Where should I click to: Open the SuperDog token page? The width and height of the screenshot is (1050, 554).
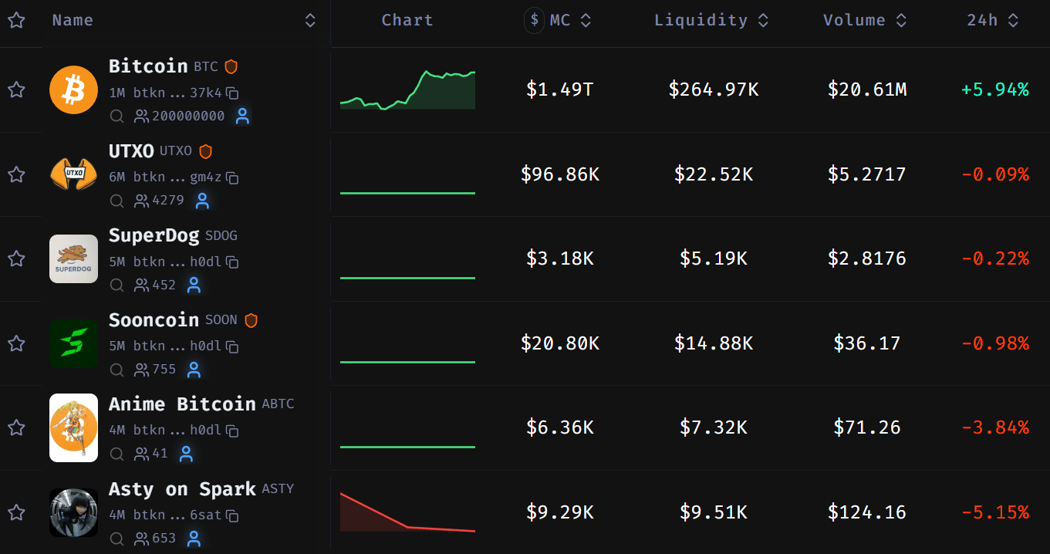click(x=154, y=235)
